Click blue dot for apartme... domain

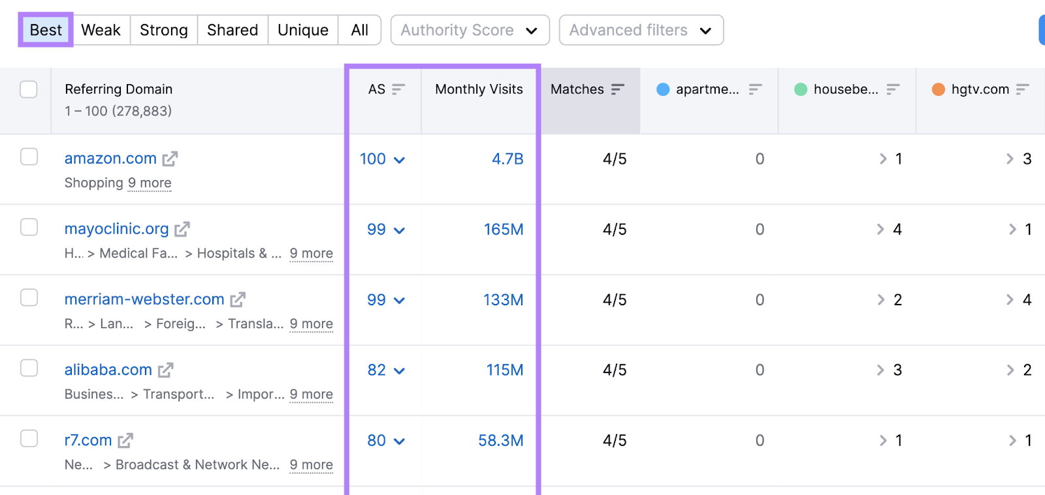[x=663, y=89]
